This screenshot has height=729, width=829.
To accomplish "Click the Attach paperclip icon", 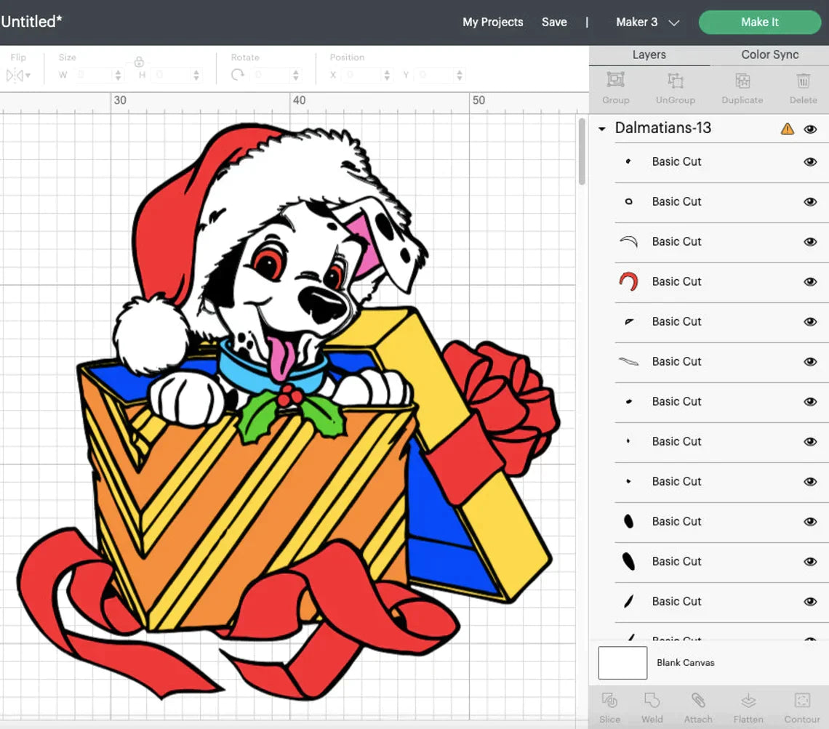I will coord(698,701).
